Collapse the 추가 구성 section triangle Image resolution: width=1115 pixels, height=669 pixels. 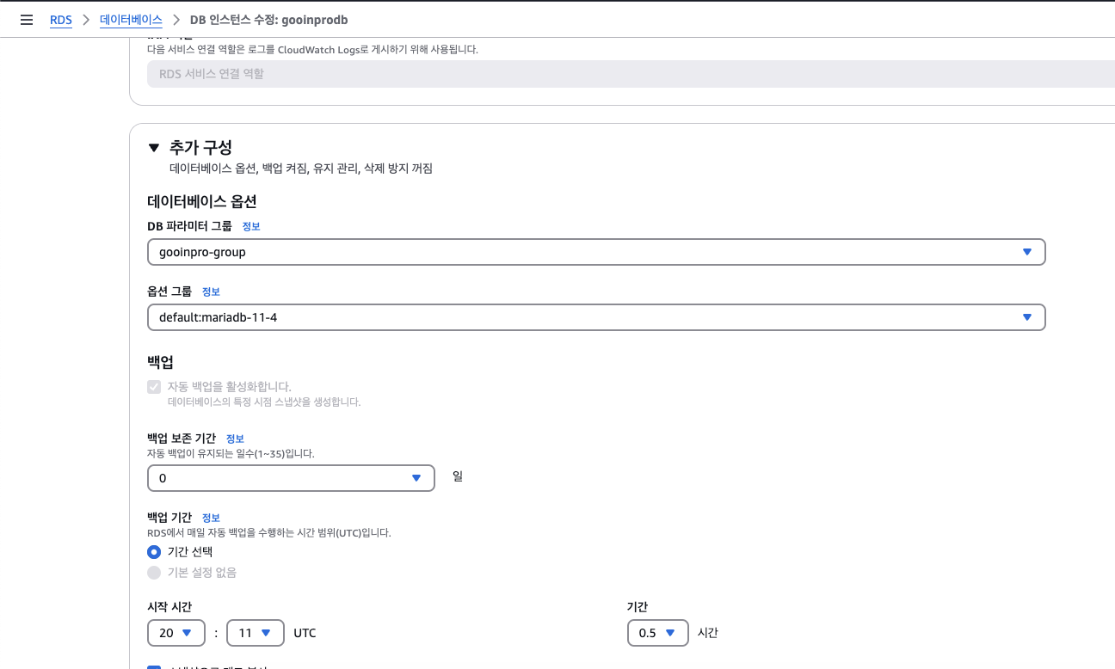coord(154,147)
